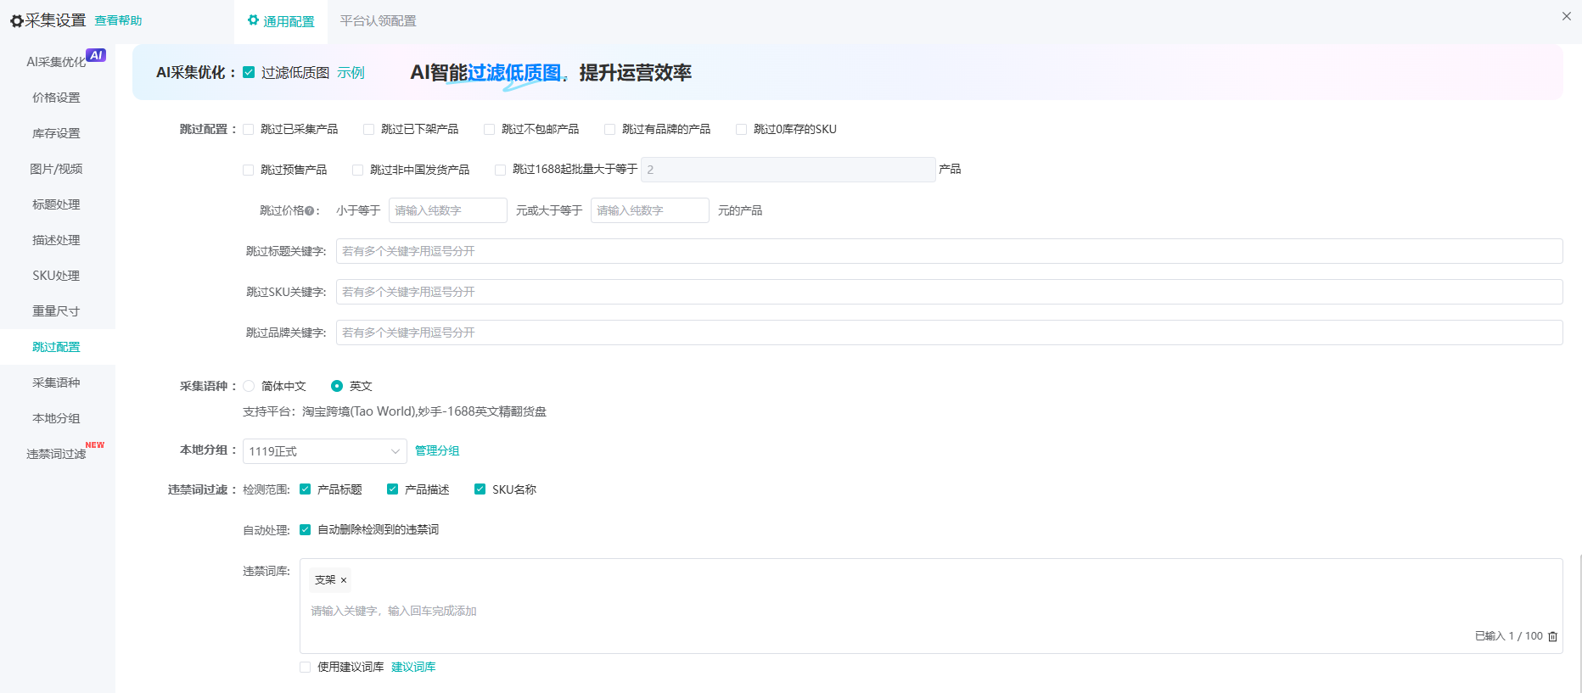The image size is (1582, 693).
Task: Click the 小于等于 price input
Action: click(448, 210)
